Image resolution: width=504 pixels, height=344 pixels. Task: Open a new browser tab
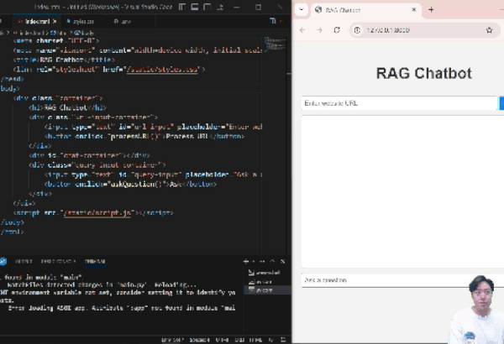pyautogui.click(x=431, y=10)
